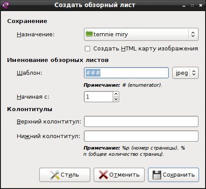The height and width of the screenshot is (189, 206).
Task: Click the green folder icon for temnie miry
Action: point(89,34)
